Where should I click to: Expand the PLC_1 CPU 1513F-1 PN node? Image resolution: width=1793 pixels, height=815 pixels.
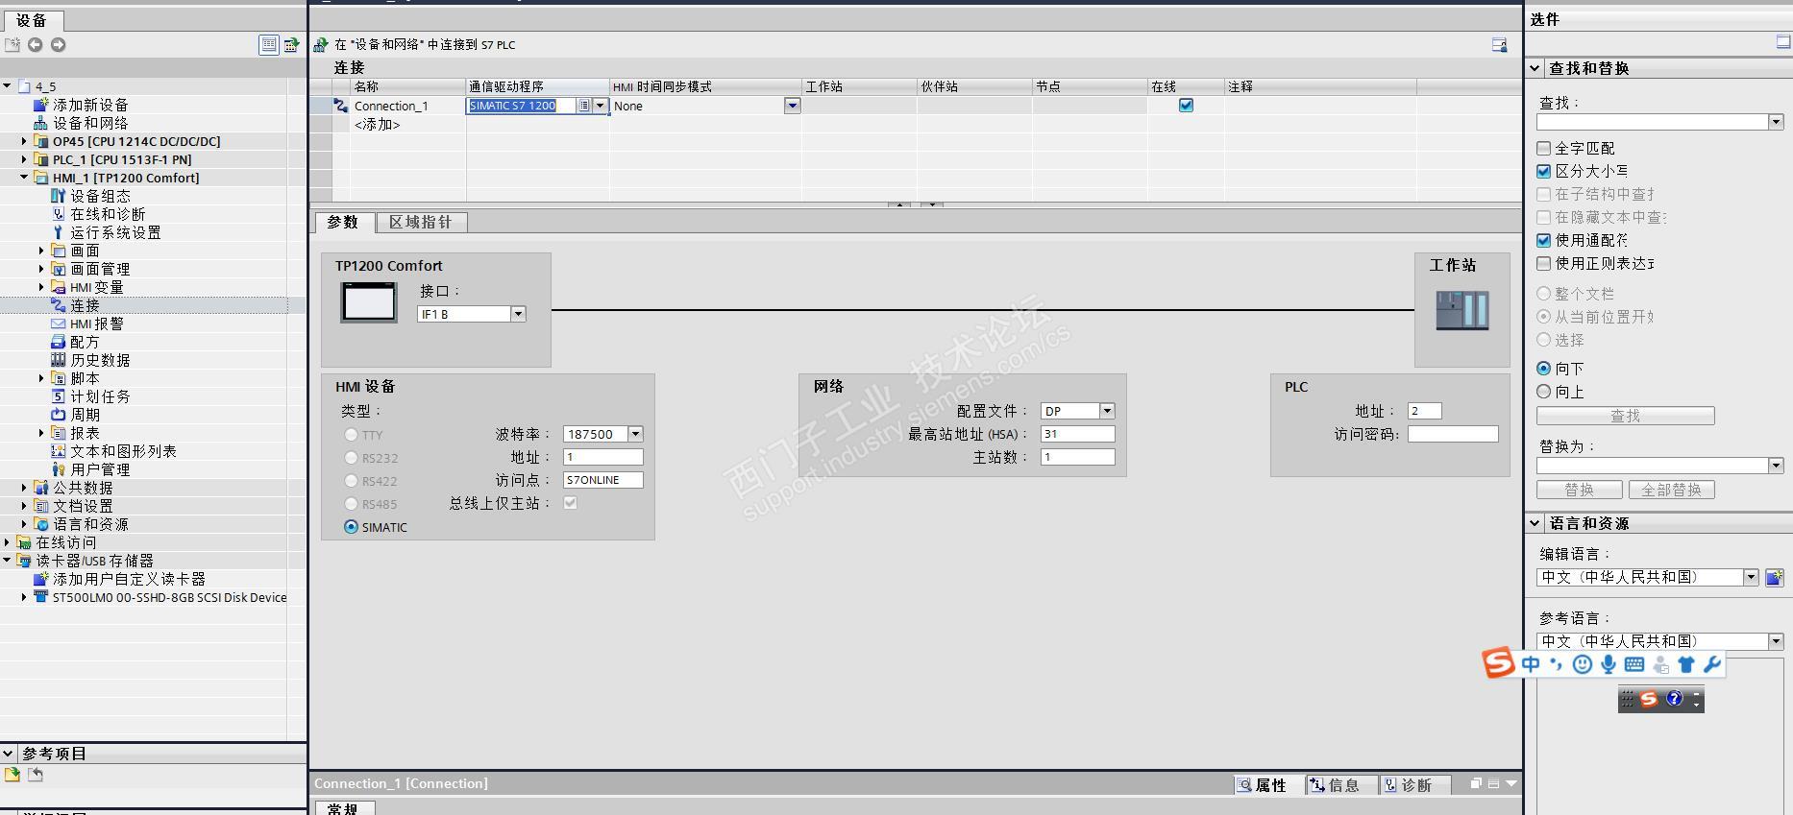coord(24,159)
